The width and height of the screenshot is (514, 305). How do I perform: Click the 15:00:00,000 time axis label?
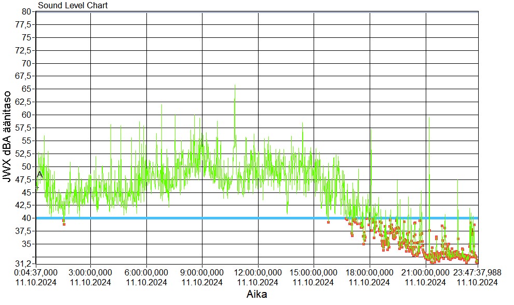[x=314, y=272]
